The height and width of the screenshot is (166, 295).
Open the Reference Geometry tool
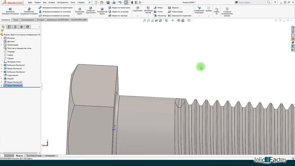(199, 10)
